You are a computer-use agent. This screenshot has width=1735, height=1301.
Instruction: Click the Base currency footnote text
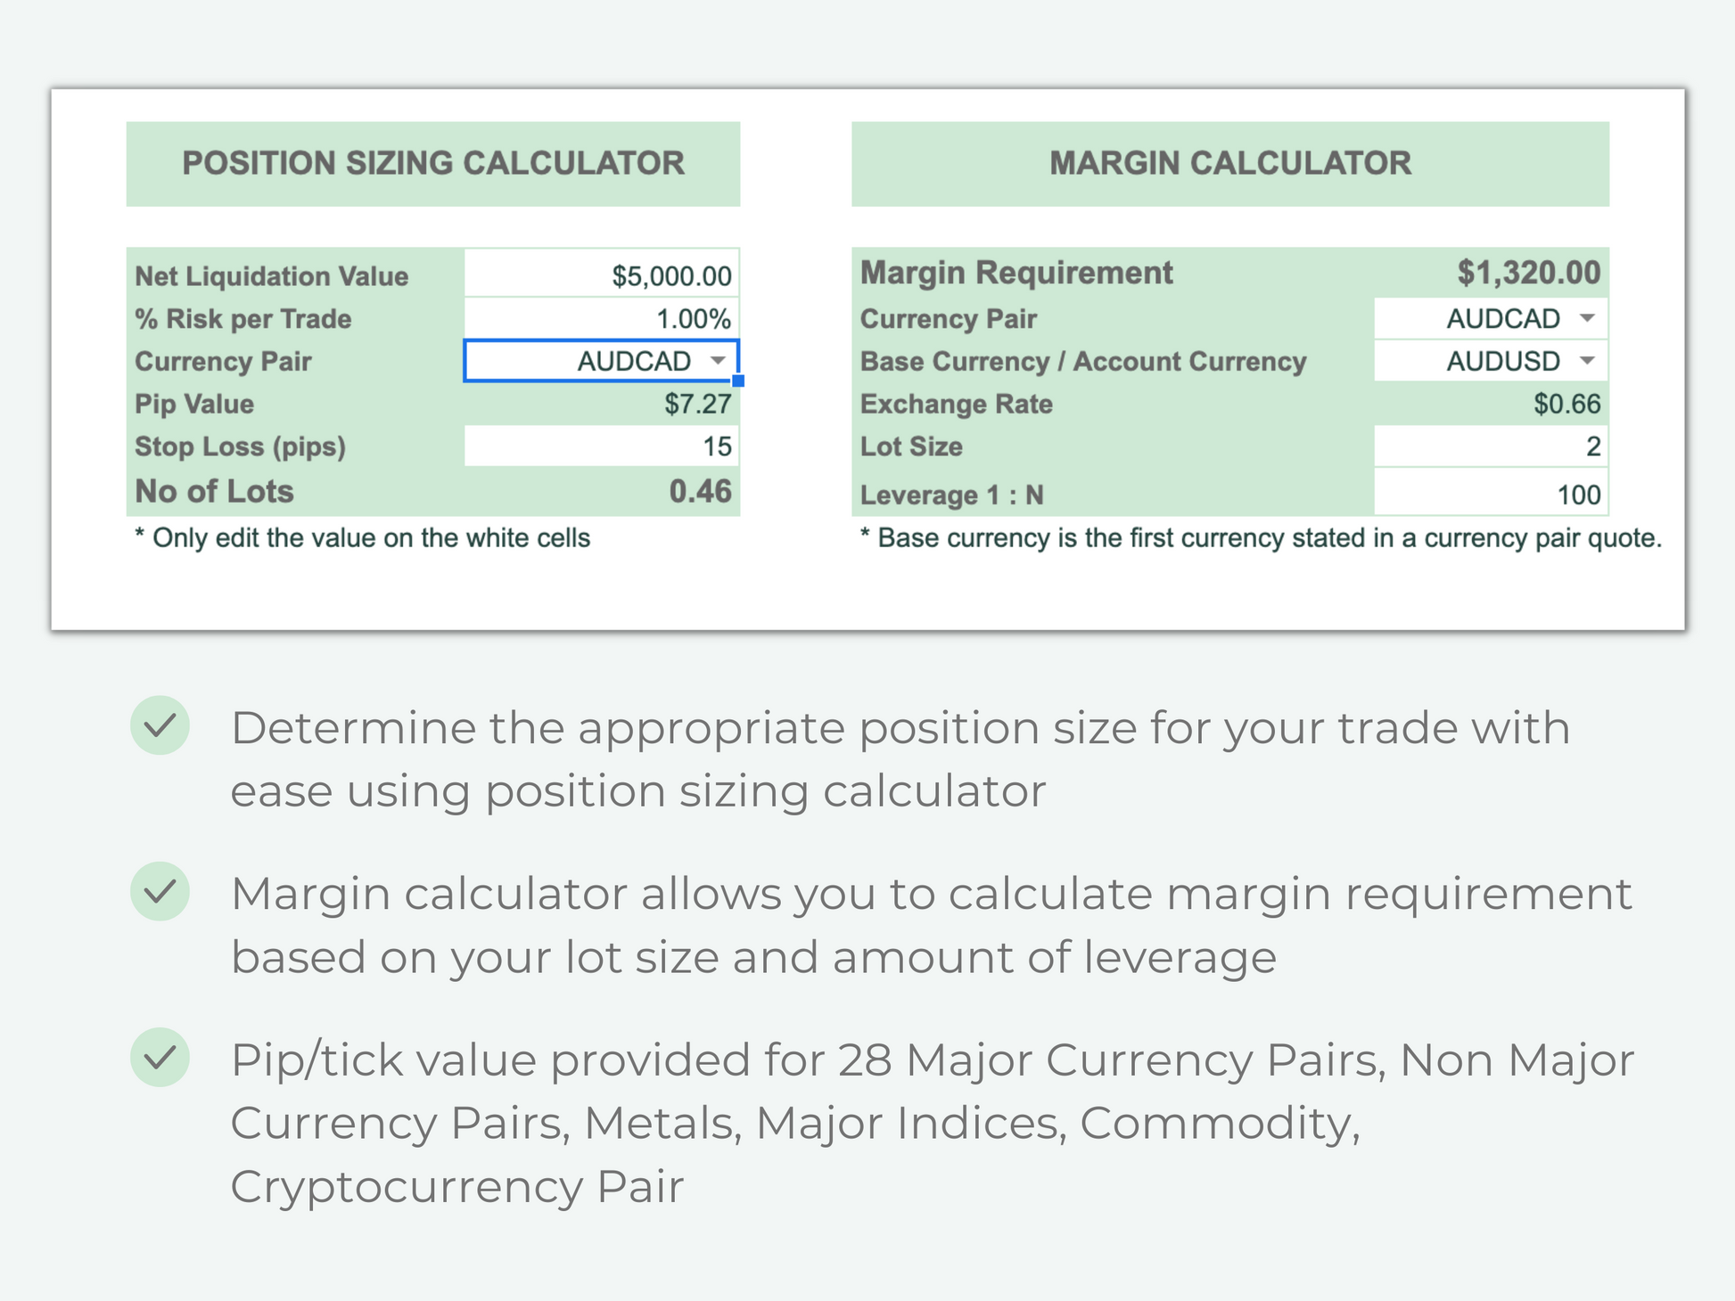[1261, 538]
